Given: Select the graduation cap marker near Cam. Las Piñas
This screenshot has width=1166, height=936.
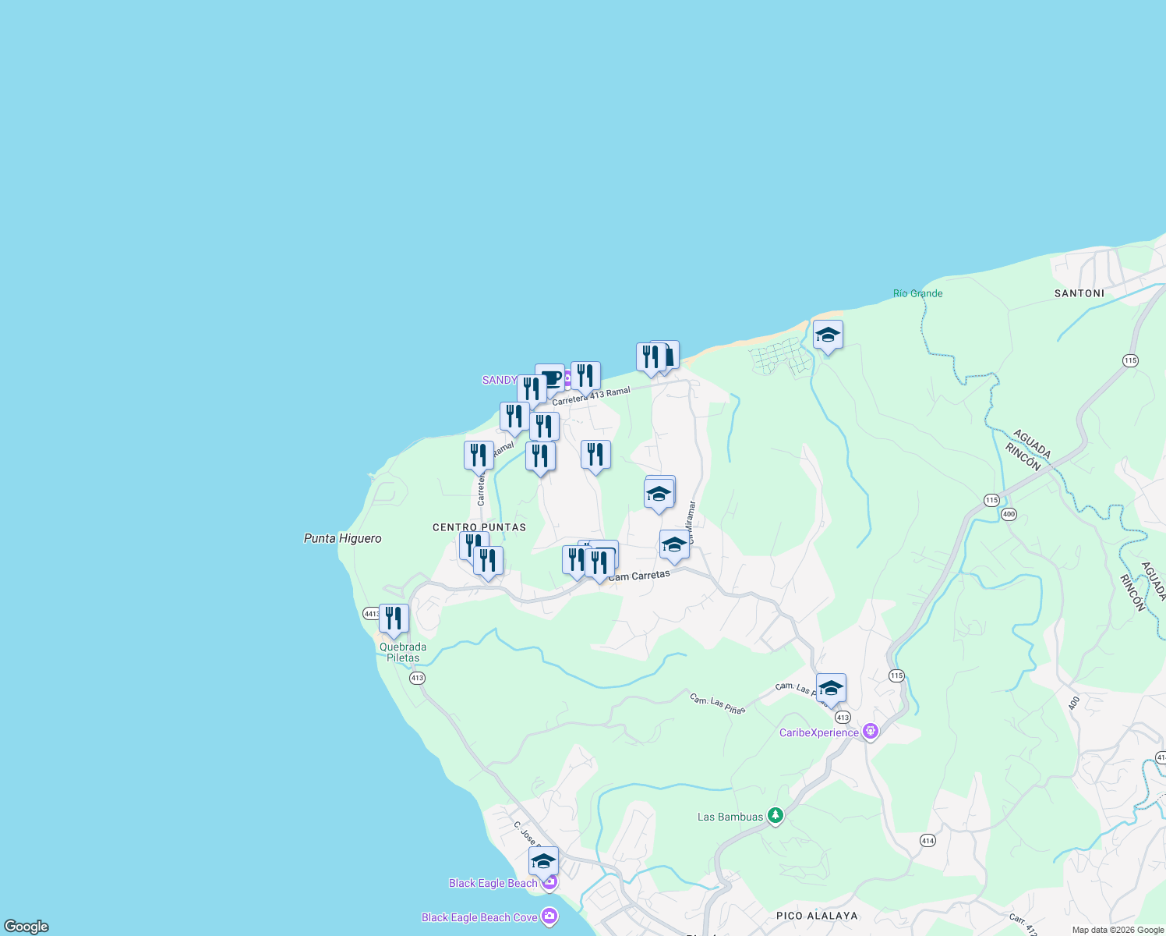Looking at the screenshot, I should coord(831,688).
